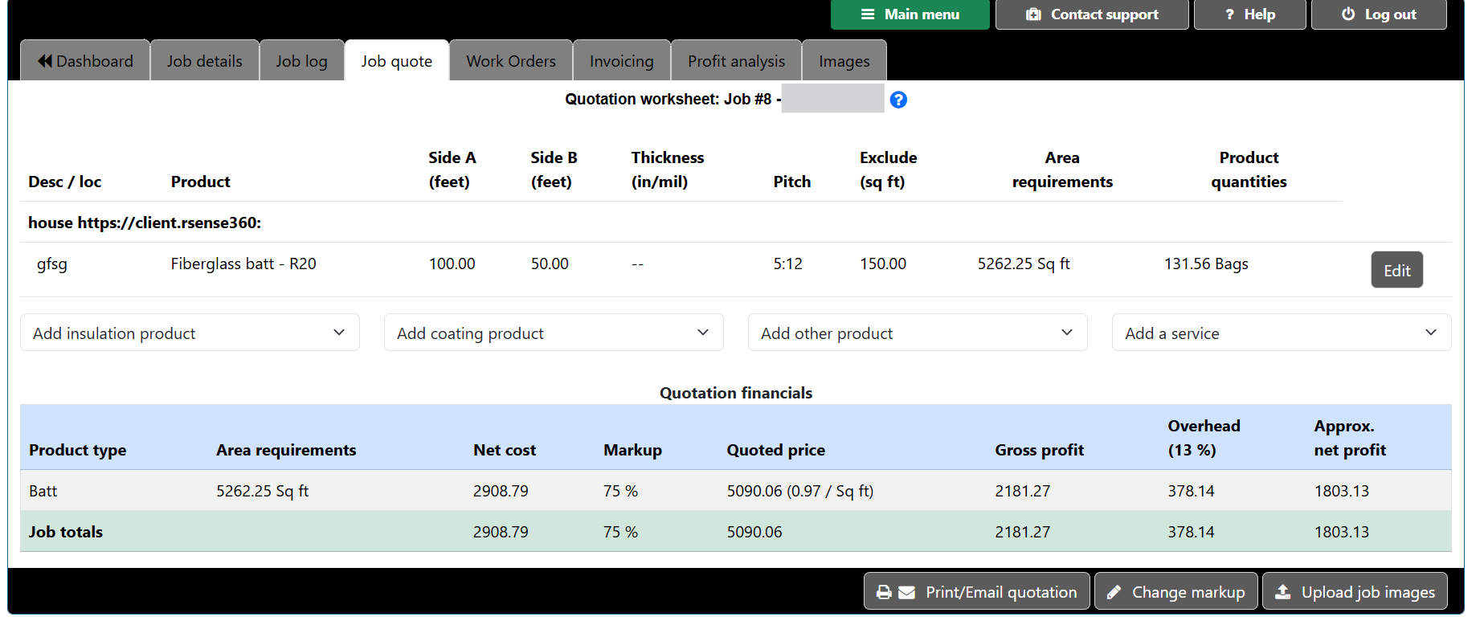Log out of the application
The image size is (1480, 625).
point(1378,14)
